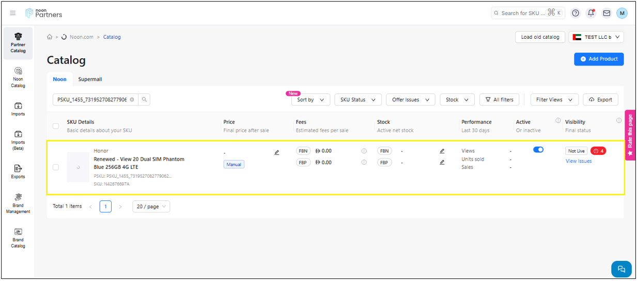
Task: Click the Honor product thumbnail image
Action: (78, 167)
